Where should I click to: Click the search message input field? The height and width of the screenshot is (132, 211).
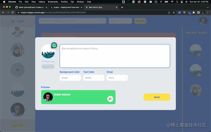[x=72, y=21]
